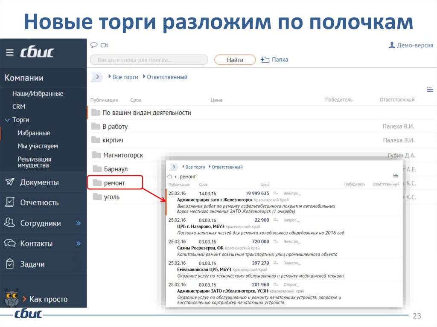
Task: Click the video camera icon above search
Action: [105, 45]
